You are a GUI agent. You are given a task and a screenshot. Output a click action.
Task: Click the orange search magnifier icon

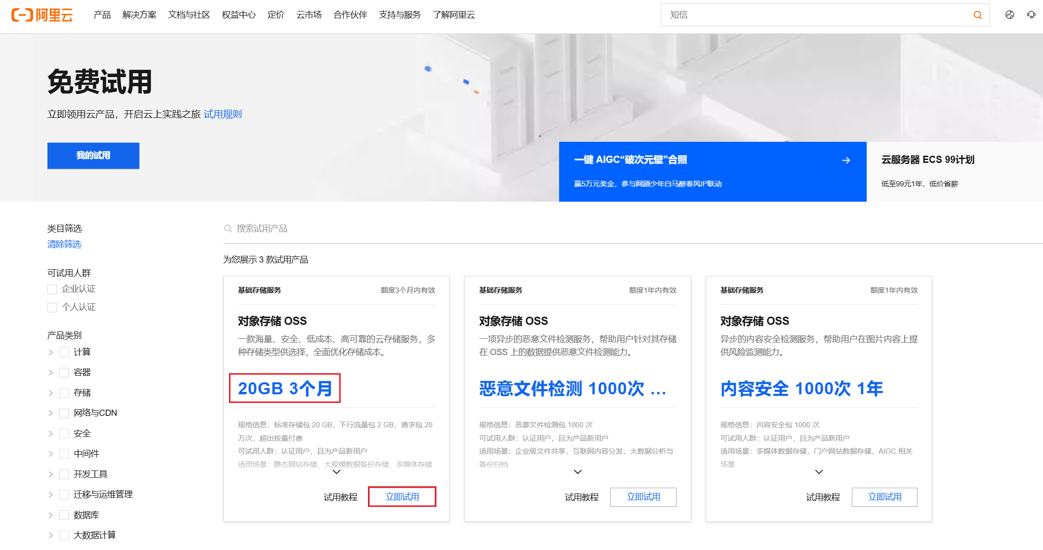977,15
